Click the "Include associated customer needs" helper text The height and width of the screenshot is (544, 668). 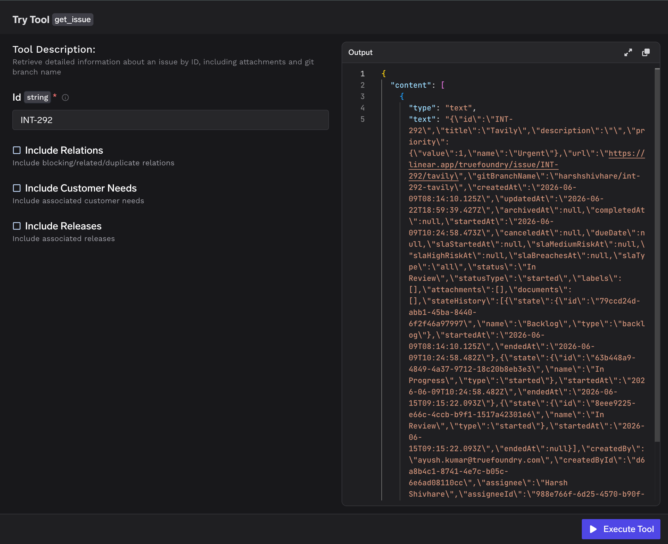[x=78, y=201]
